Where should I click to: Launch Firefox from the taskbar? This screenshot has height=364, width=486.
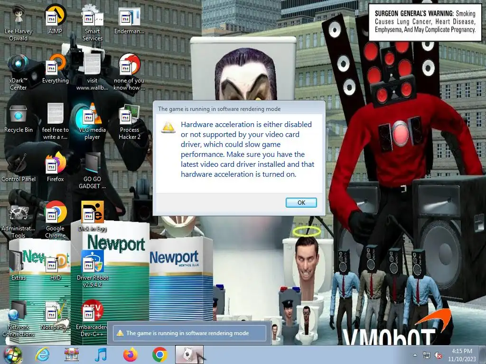[x=130, y=355]
